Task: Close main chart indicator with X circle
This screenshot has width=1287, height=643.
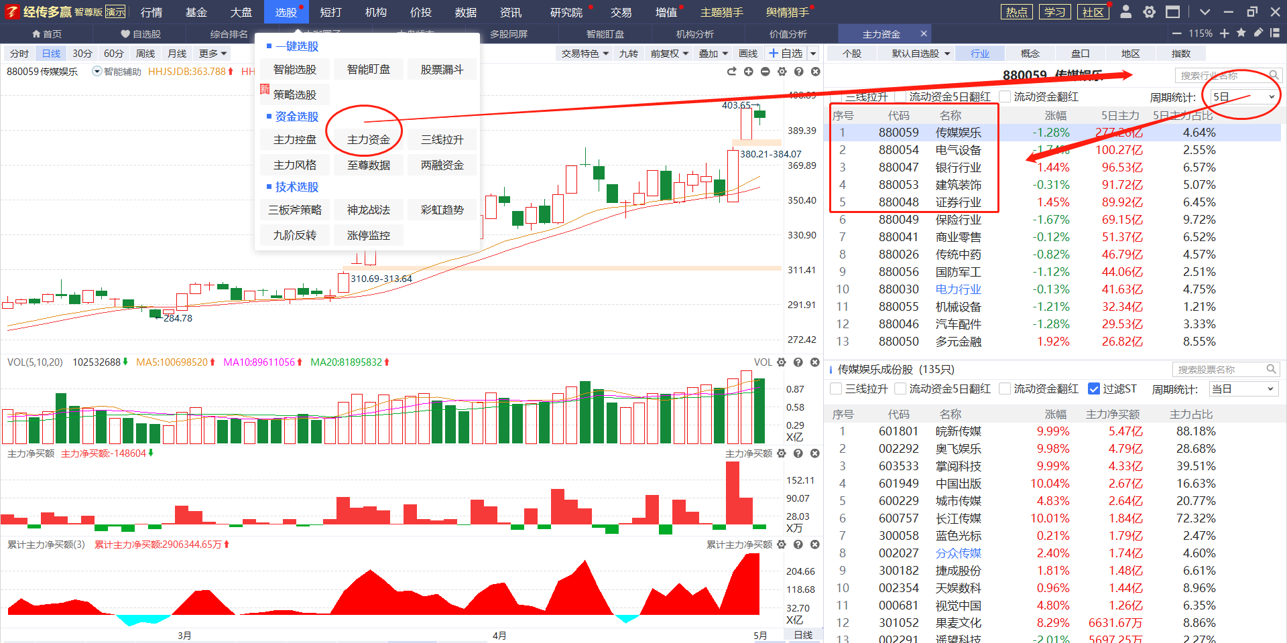Action: [815, 72]
